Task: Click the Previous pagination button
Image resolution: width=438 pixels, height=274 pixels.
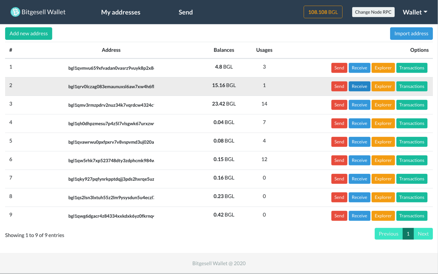Action: [x=388, y=234]
